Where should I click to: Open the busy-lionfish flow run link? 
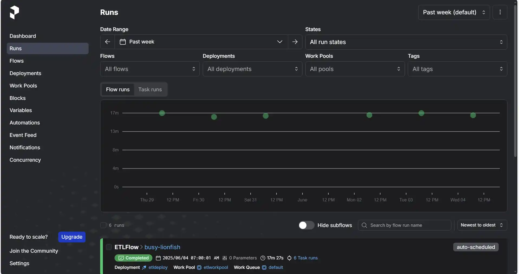(162, 247)
